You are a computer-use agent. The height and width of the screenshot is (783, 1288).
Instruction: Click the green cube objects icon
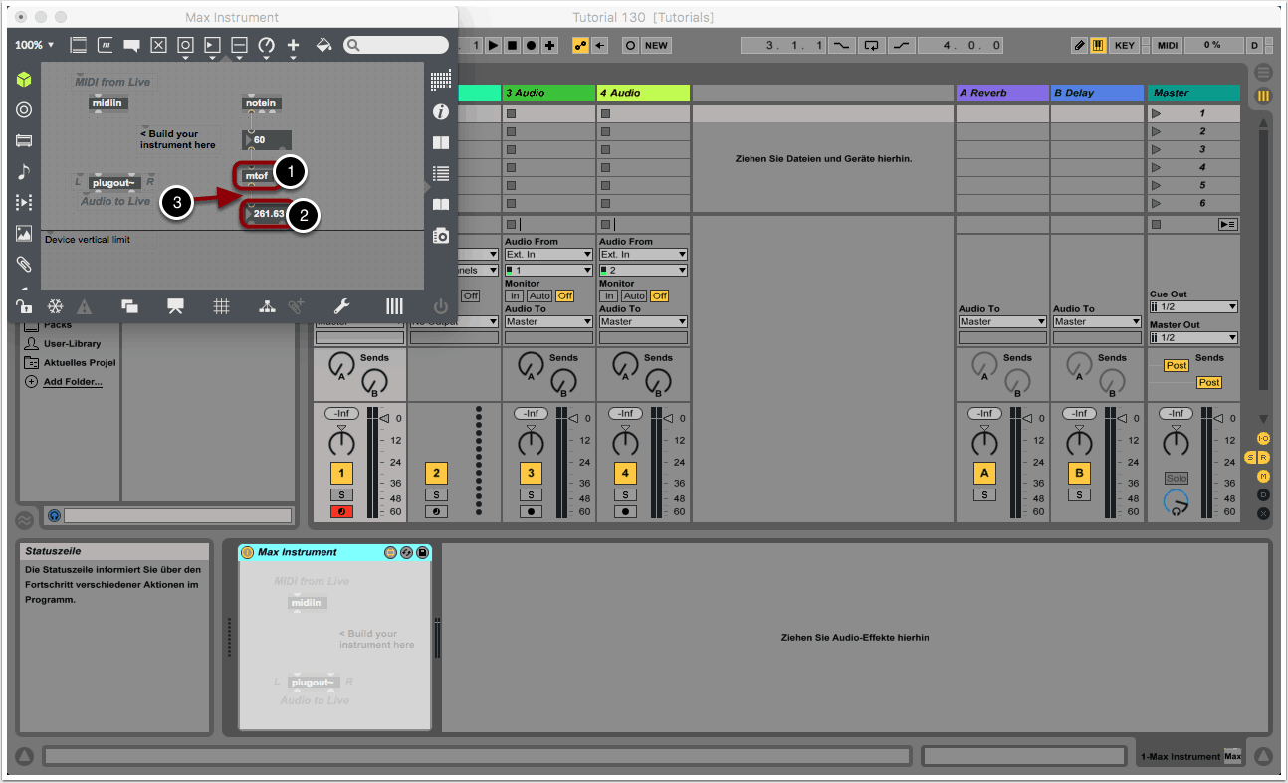pos(24,80)
